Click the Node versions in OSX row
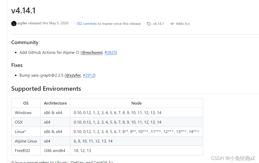 [137, 122]
